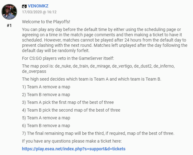Viewport: 193px width, 155px height.
Task: Click step 2 'Team B remove a map'
Action: click(x=46, y=95)
